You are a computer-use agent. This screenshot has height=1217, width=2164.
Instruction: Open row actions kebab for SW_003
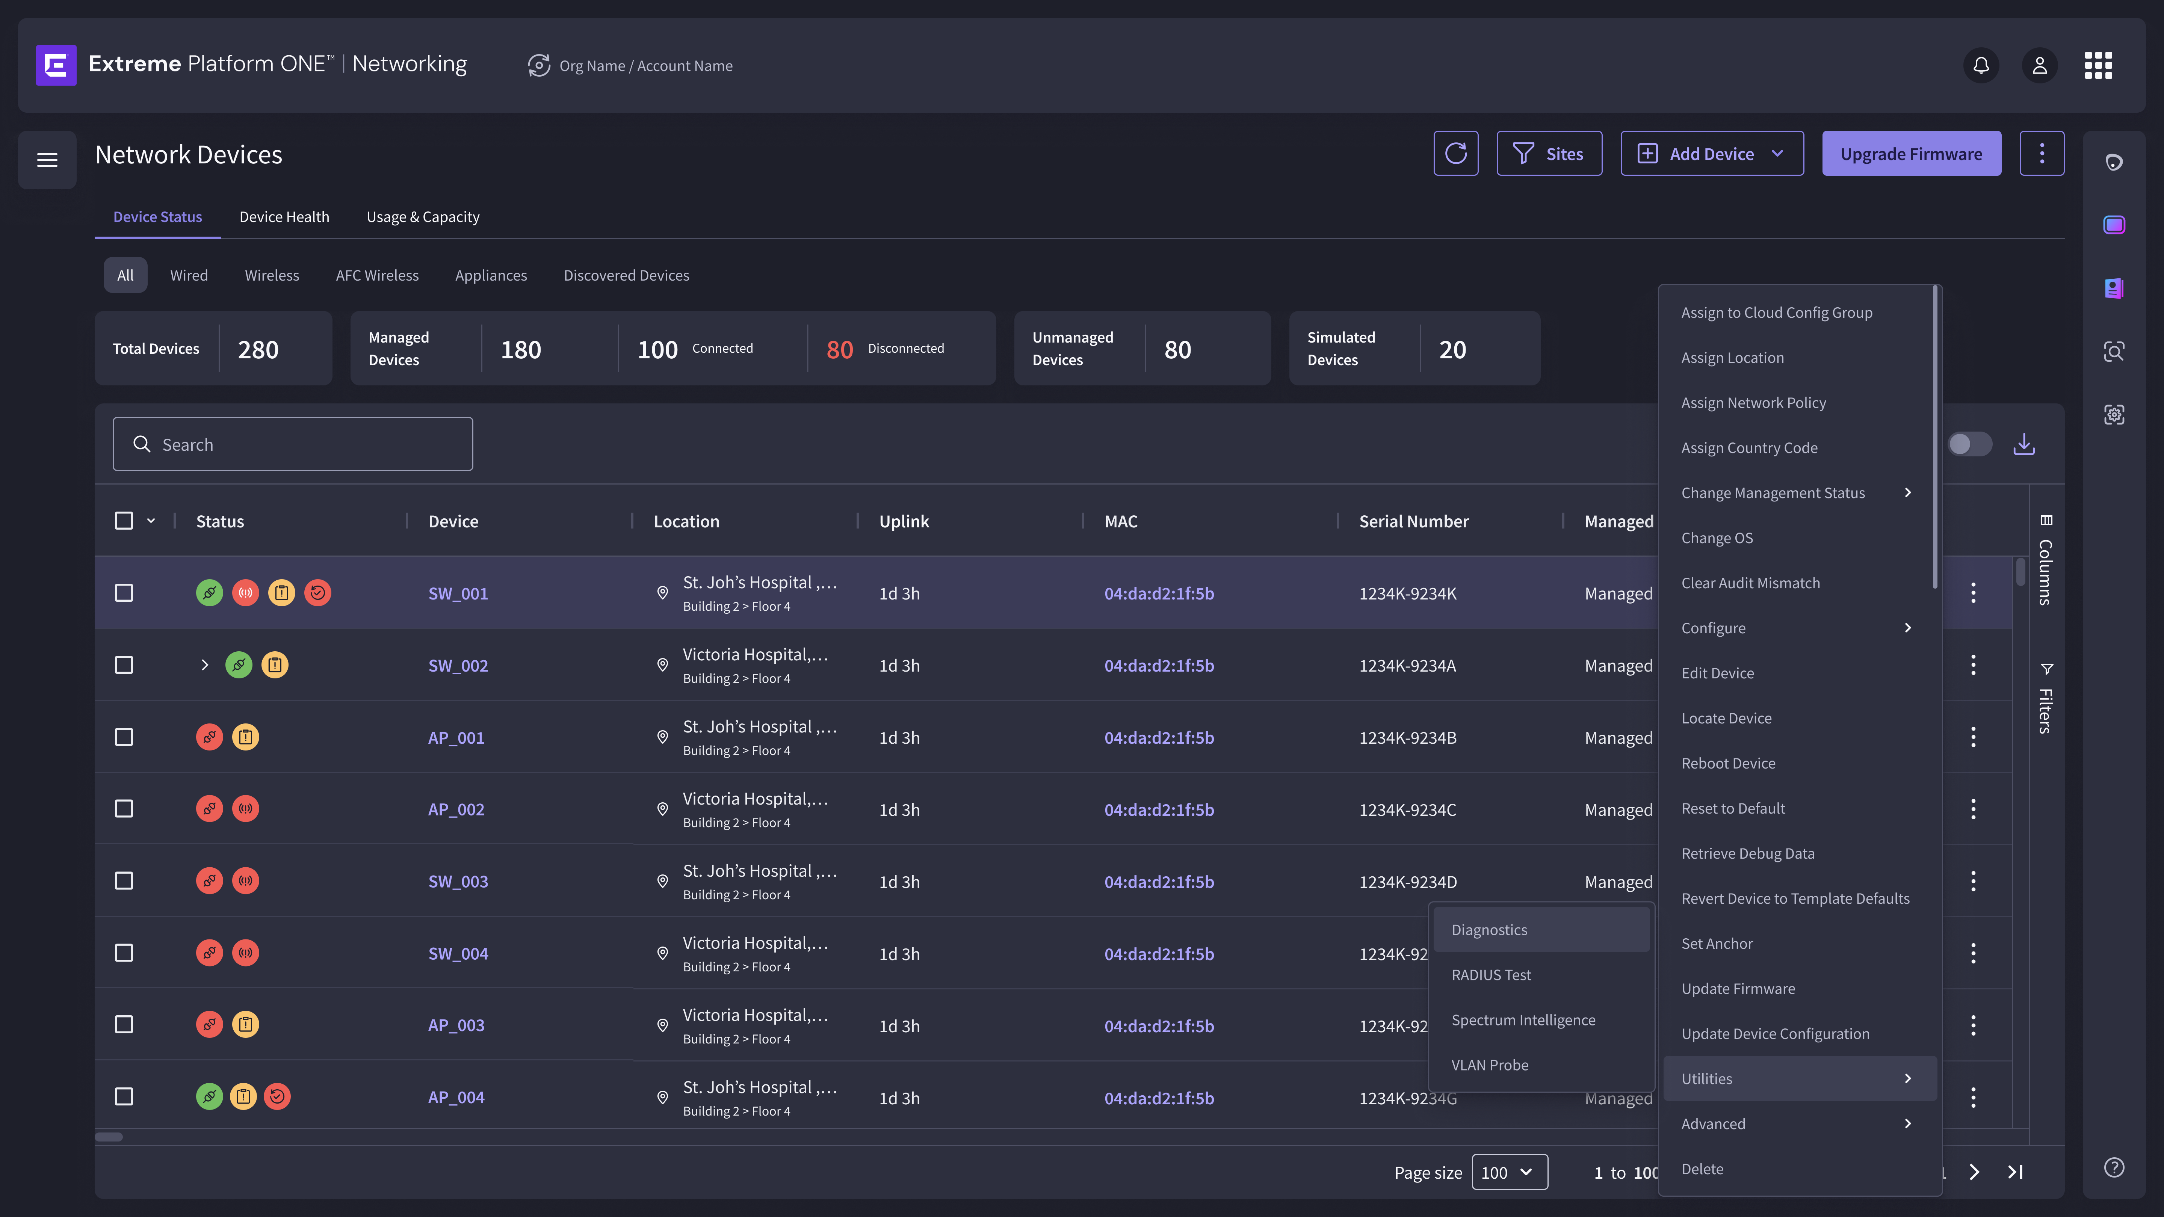1973,882
